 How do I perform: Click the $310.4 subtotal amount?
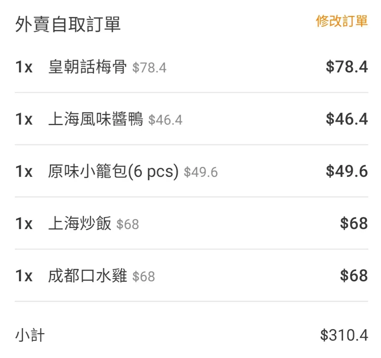[344, 335]
